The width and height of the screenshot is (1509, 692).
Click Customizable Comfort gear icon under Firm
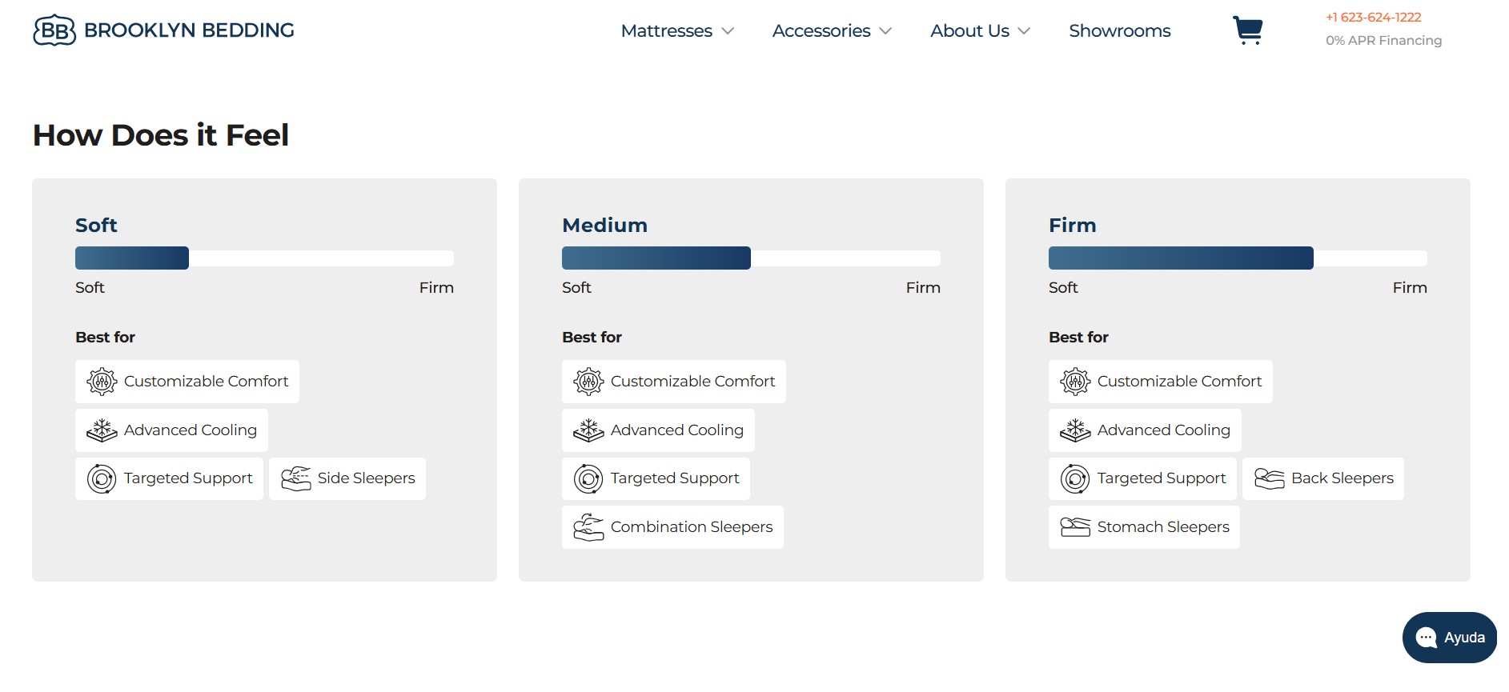click(1075, 382)
